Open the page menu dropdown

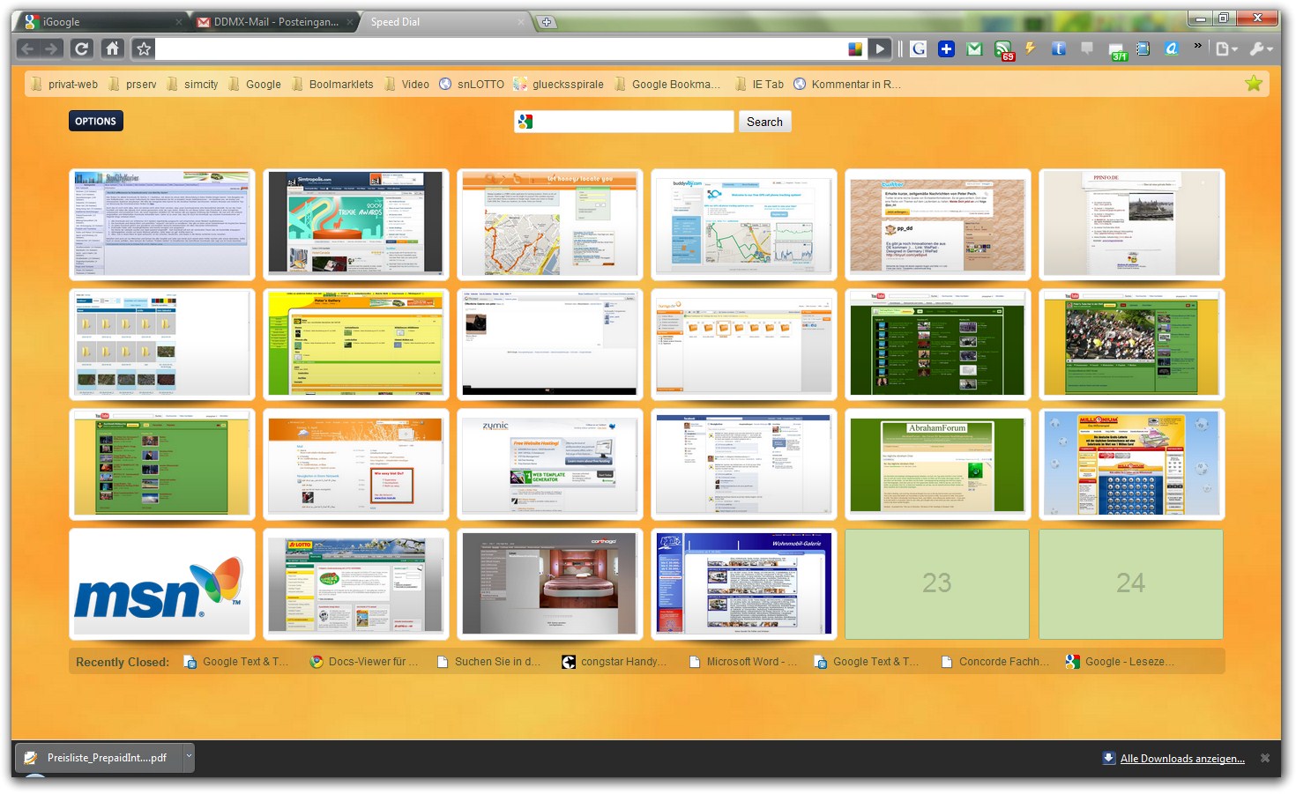(x=1226, y=49)
